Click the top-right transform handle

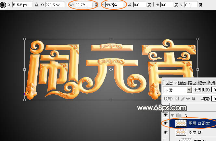(197, 39)
